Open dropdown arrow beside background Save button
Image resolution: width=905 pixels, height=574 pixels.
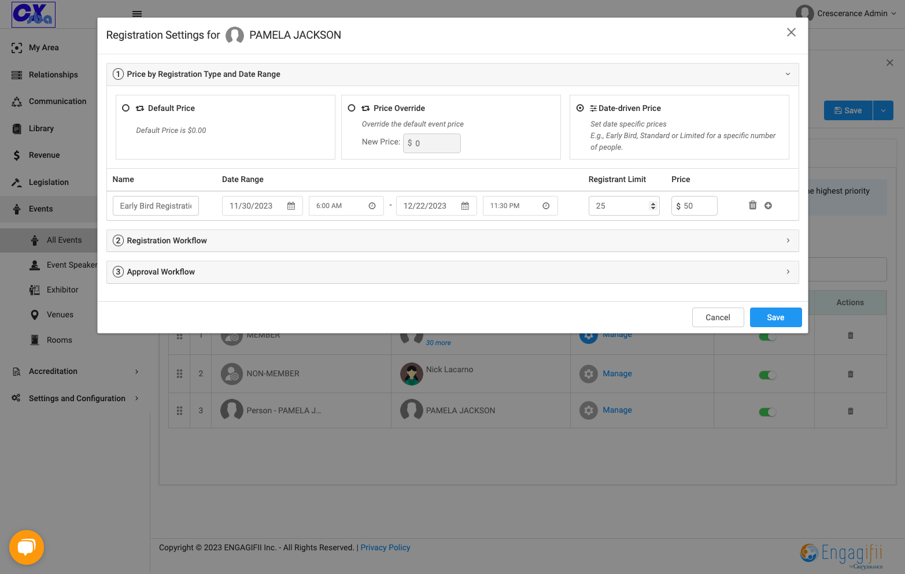pos(883,110)
